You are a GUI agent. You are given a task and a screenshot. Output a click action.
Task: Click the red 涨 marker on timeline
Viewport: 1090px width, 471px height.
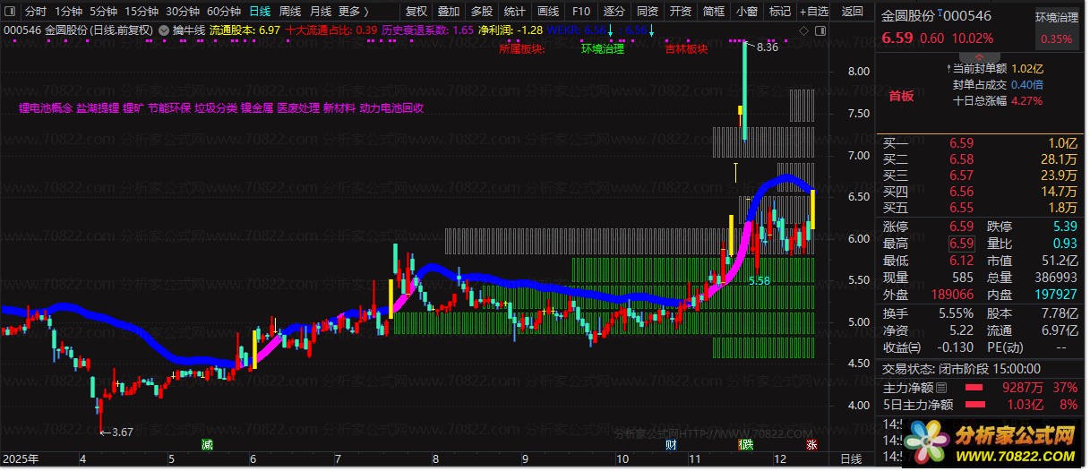(x=811, y=445)
